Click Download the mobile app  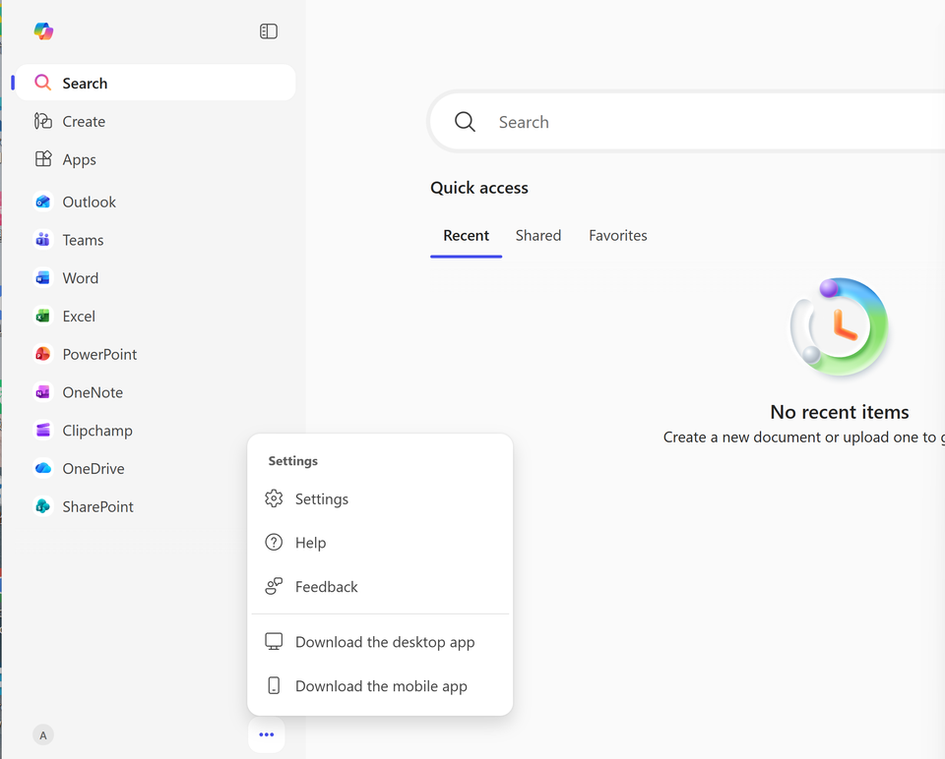point(381,686)
